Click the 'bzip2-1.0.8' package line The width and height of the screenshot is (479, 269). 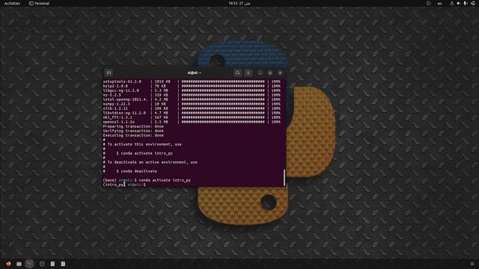point(192,86)
